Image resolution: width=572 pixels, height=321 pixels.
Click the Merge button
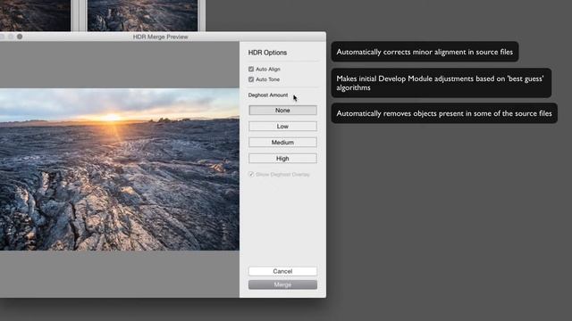tap(282, 284)
